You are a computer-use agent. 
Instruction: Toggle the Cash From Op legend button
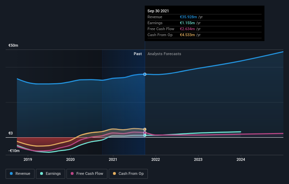click(x=128, y=174)
